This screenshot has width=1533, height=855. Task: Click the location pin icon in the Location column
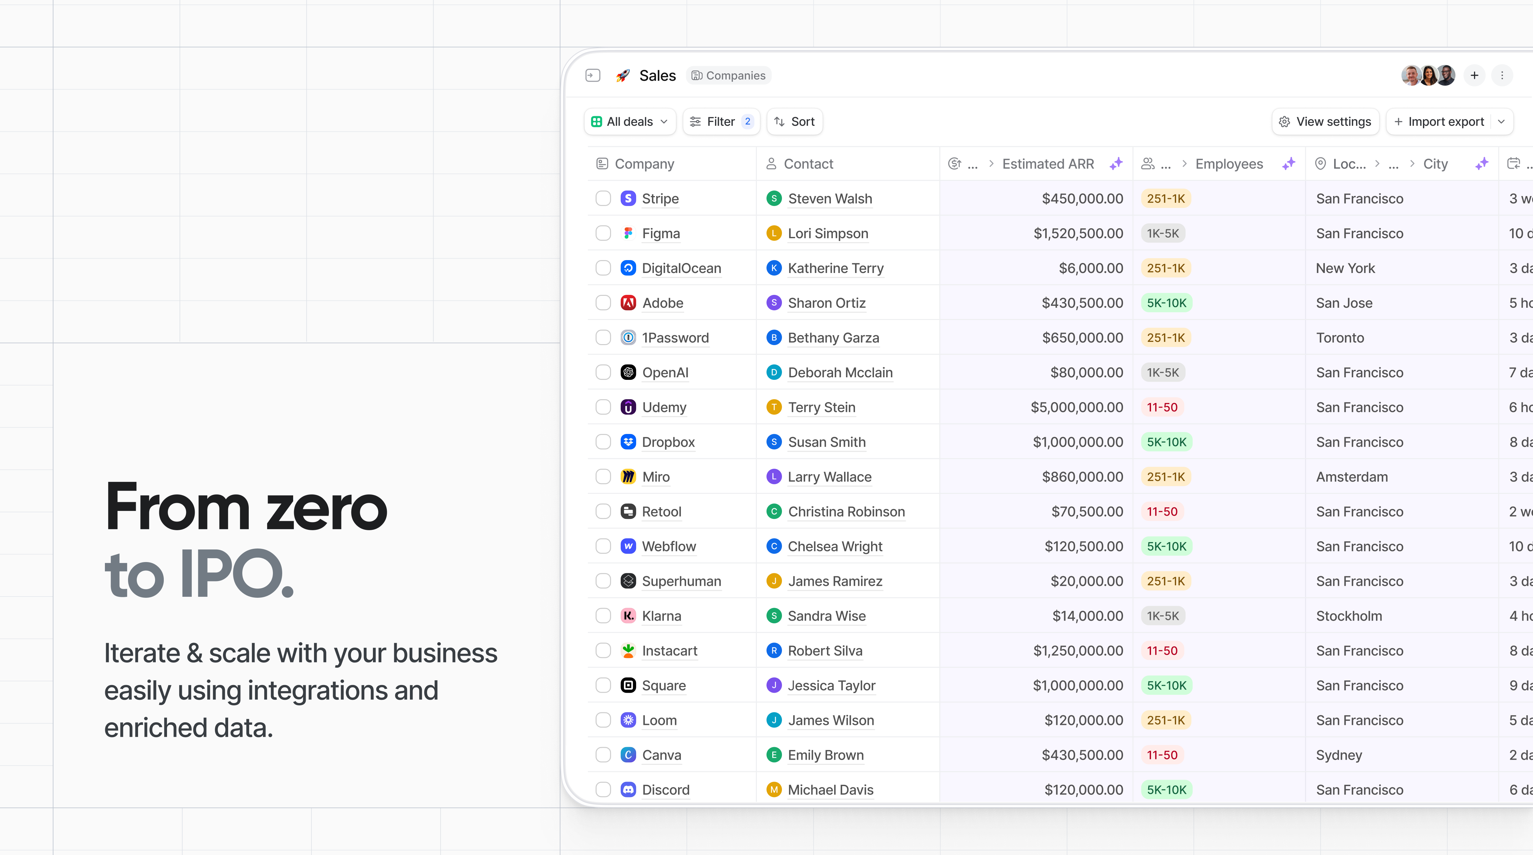[1321, 163]
